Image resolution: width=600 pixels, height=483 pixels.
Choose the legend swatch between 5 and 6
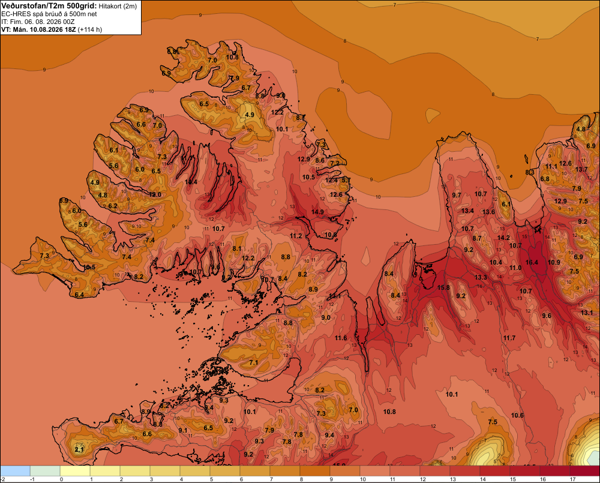pyautogui.click(x=225, y=471)
